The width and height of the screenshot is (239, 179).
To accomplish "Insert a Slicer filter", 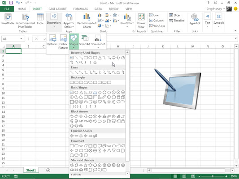I will point(175,15).
